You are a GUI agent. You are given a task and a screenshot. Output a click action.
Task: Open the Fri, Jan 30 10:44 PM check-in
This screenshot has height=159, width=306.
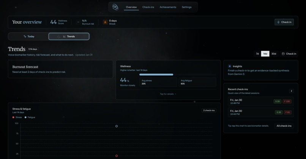click(x=261, y=112)
